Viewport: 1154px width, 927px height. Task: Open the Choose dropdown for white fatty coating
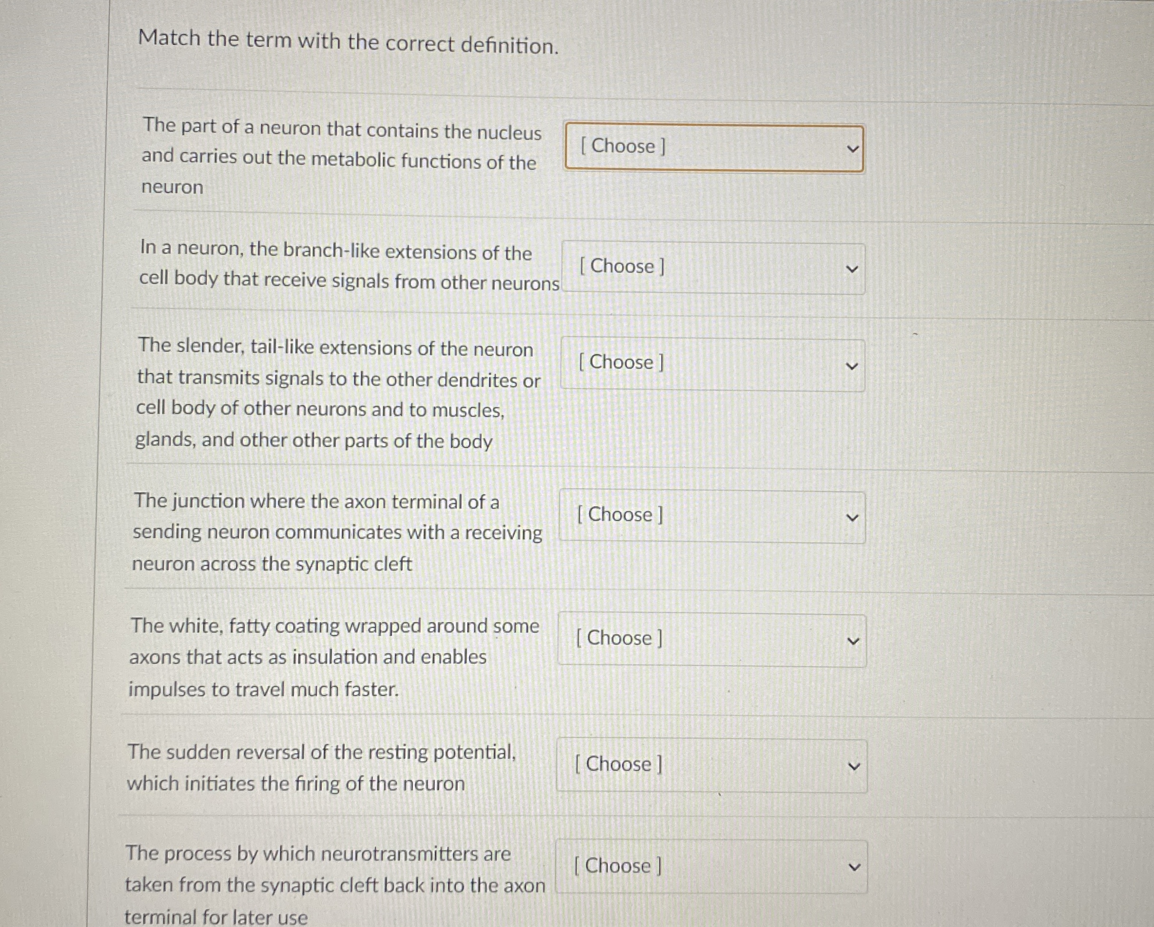tap(712, 638)
